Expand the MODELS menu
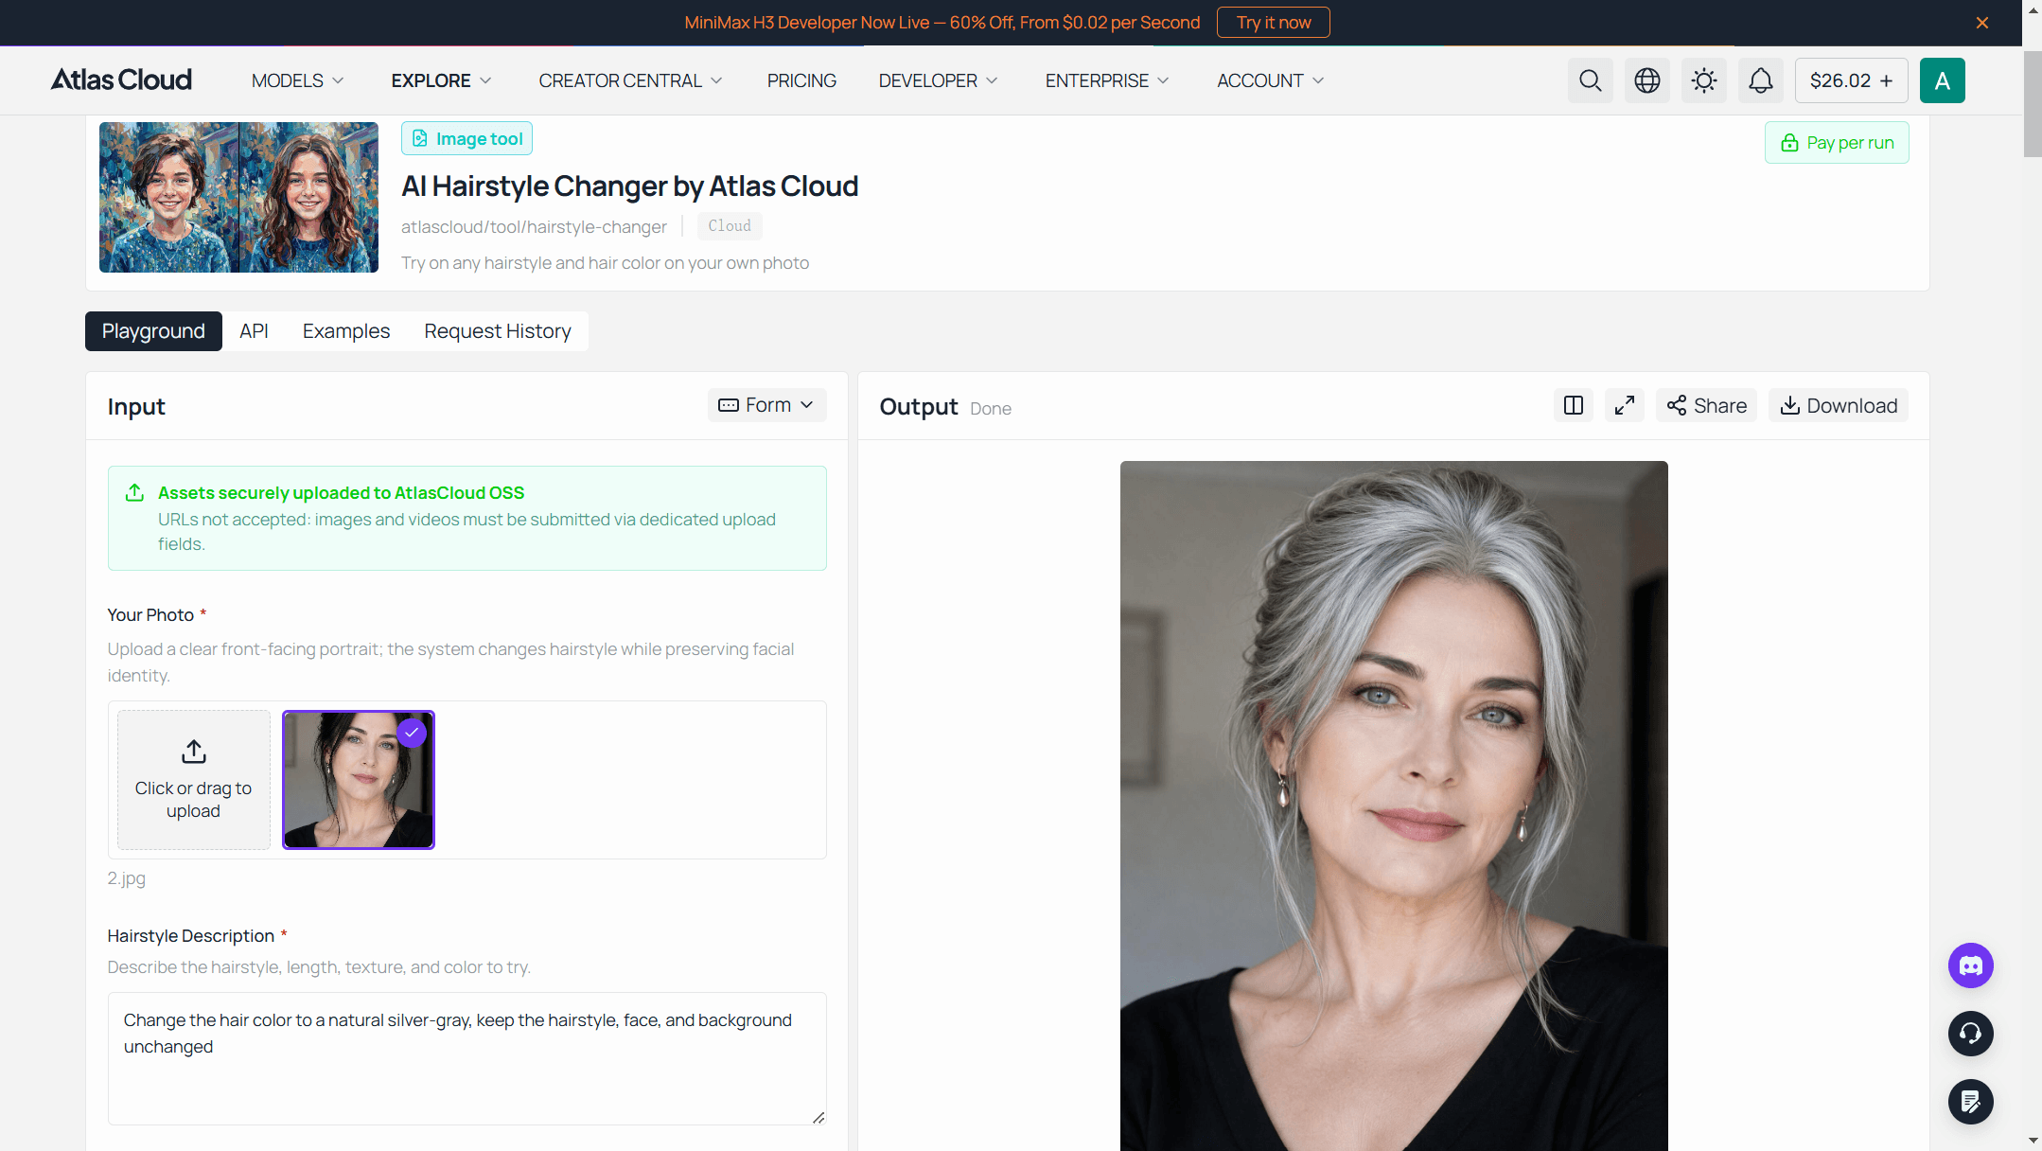Image resolution: width=2042 pixels, height=1151 pixels. tap(297, 80)
